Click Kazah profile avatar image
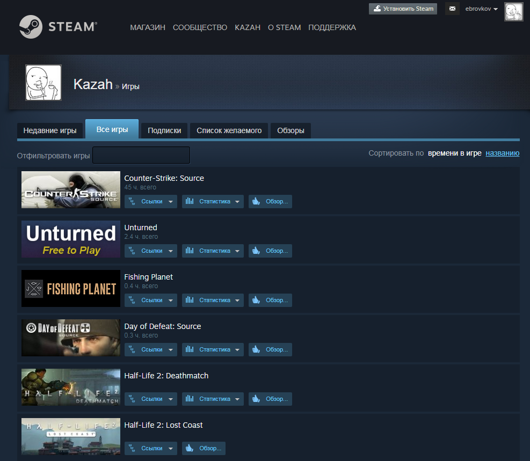530x461 pixels. click(43, 83)
